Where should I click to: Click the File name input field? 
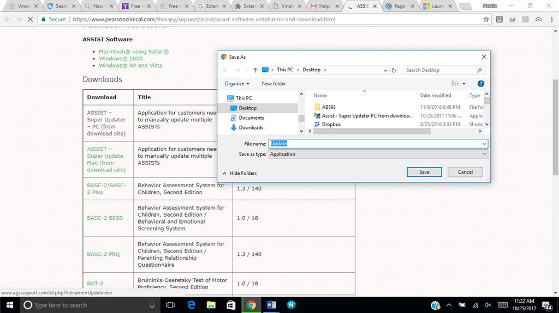pos(374,144)
